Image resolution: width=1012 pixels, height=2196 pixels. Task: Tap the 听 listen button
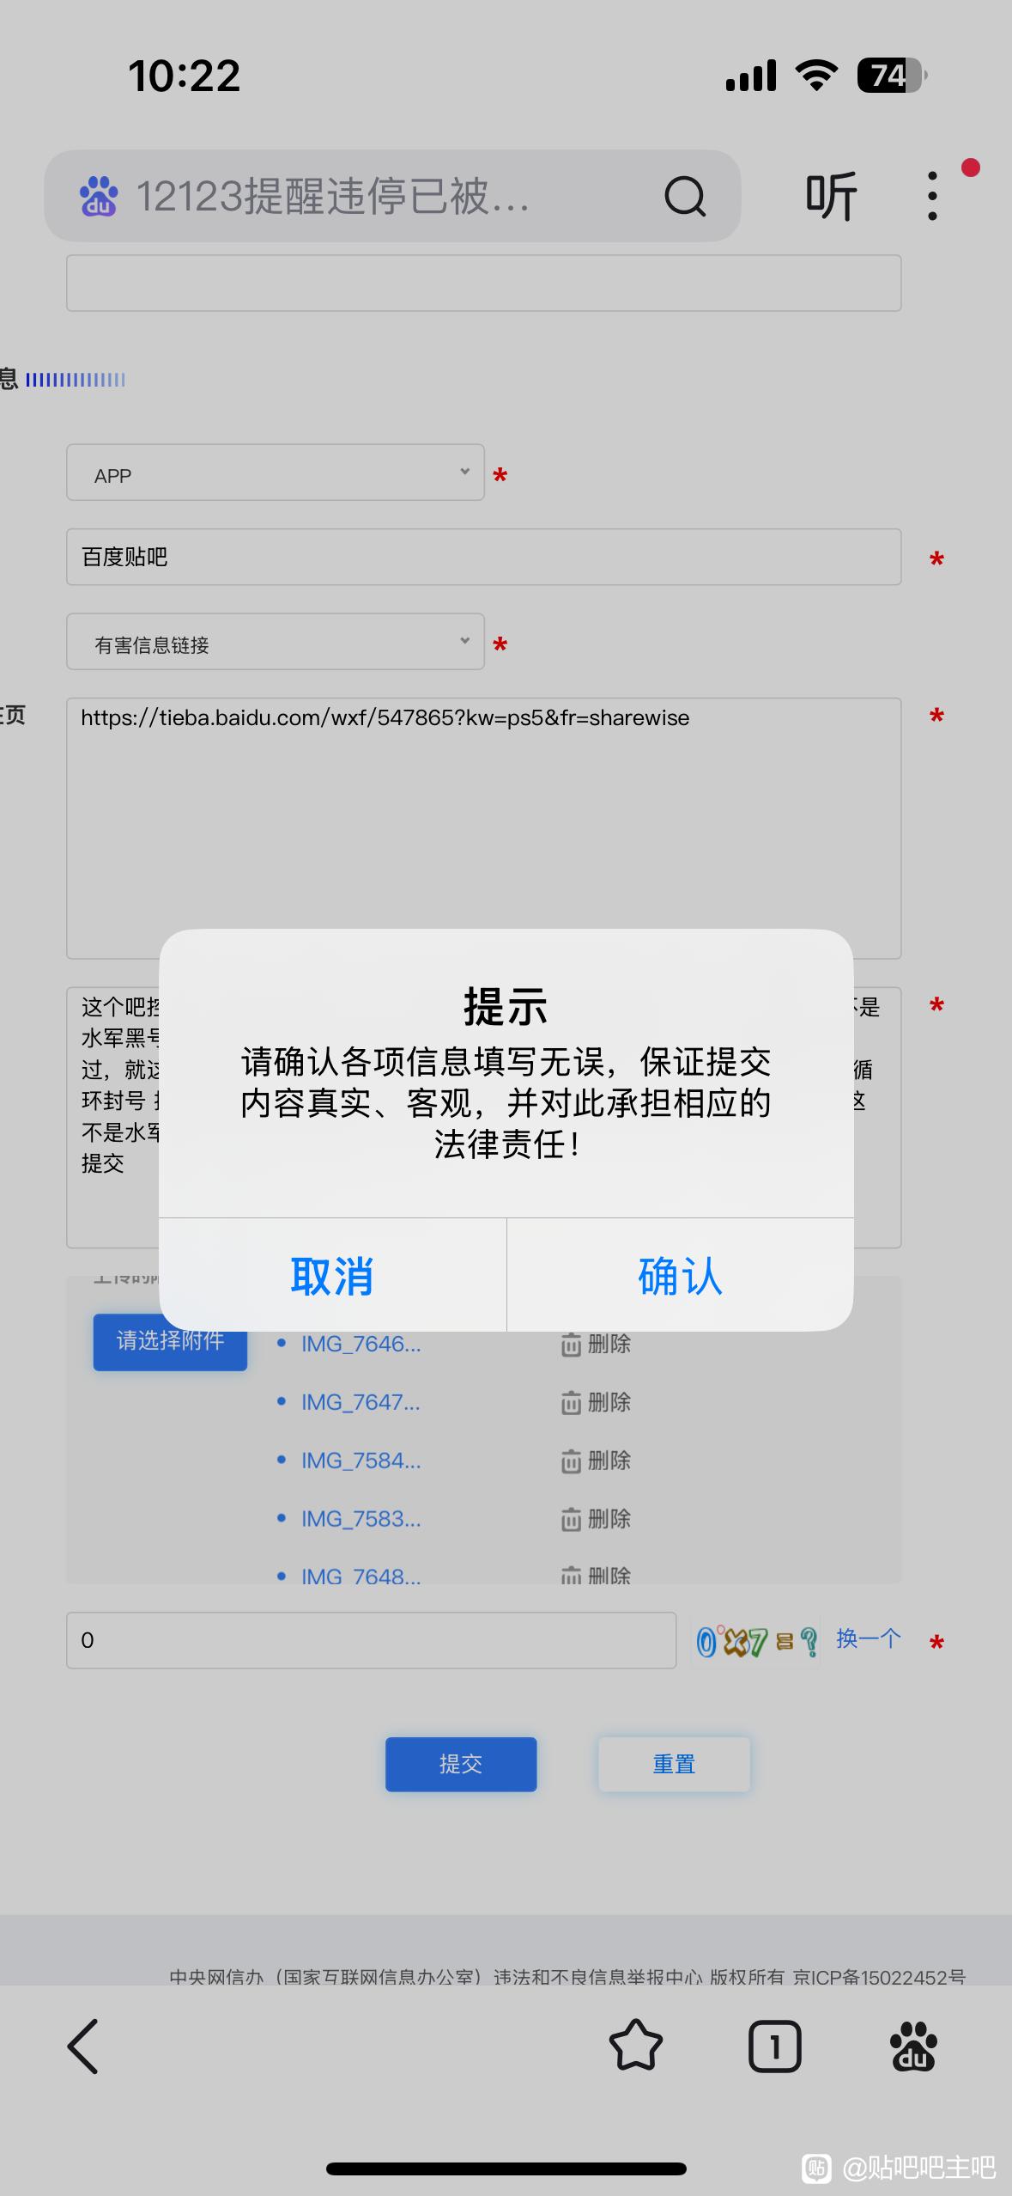click(831, 197)
